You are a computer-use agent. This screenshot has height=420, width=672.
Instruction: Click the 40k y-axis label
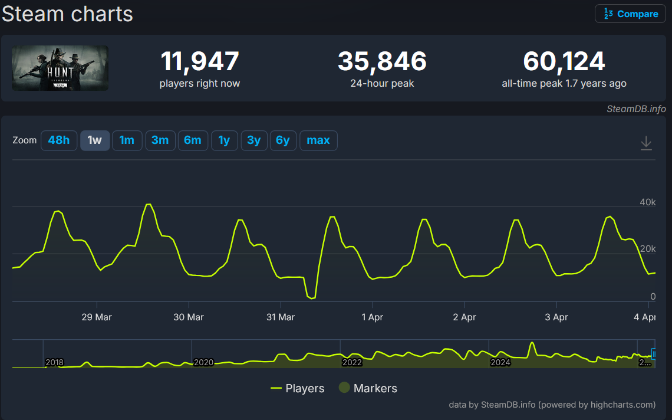(648, 202)
